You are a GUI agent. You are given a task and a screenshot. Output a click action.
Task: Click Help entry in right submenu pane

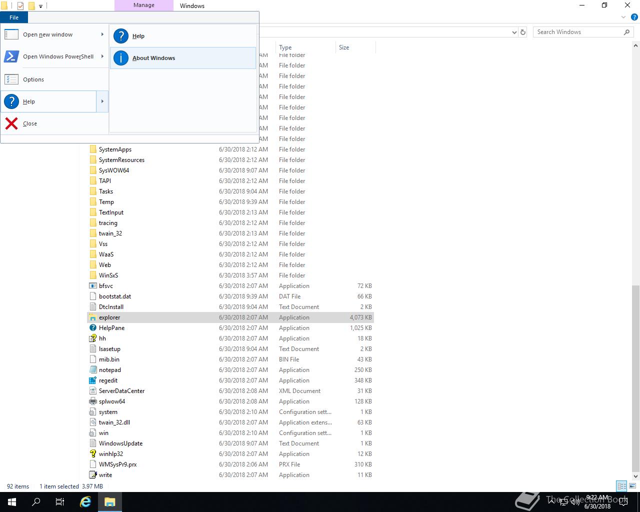click(183, 36)
